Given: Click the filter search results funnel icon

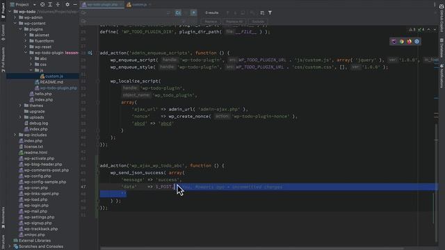Looking at the screenshot, I should pos(270,12).
